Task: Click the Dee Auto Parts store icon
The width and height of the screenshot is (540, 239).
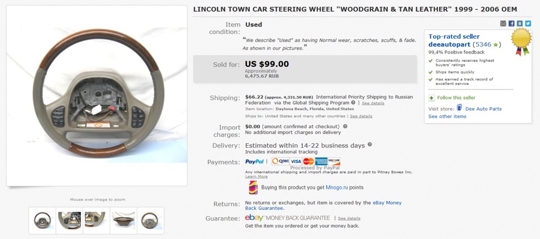Action: [459, 108]
